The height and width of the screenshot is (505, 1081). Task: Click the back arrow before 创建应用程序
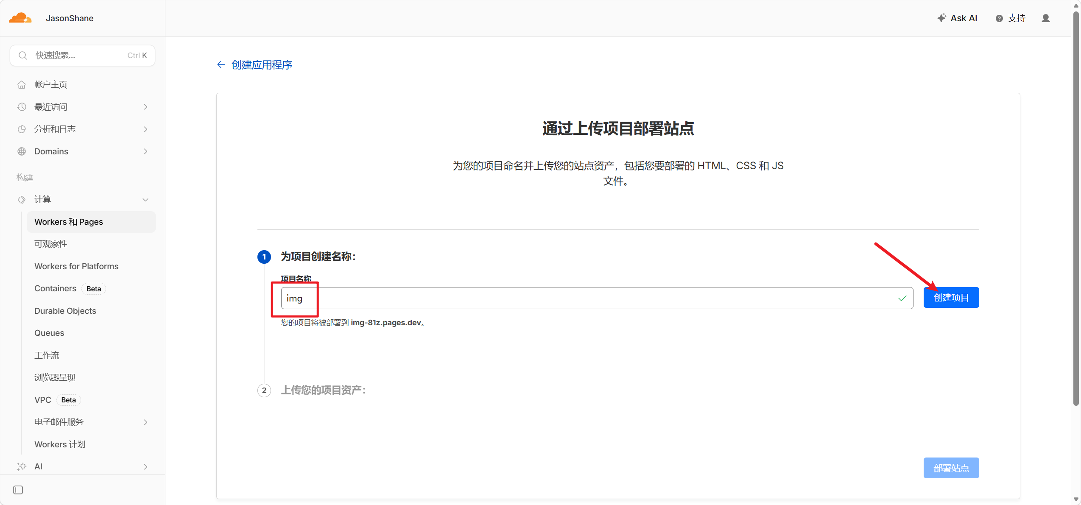pos(221,64)
